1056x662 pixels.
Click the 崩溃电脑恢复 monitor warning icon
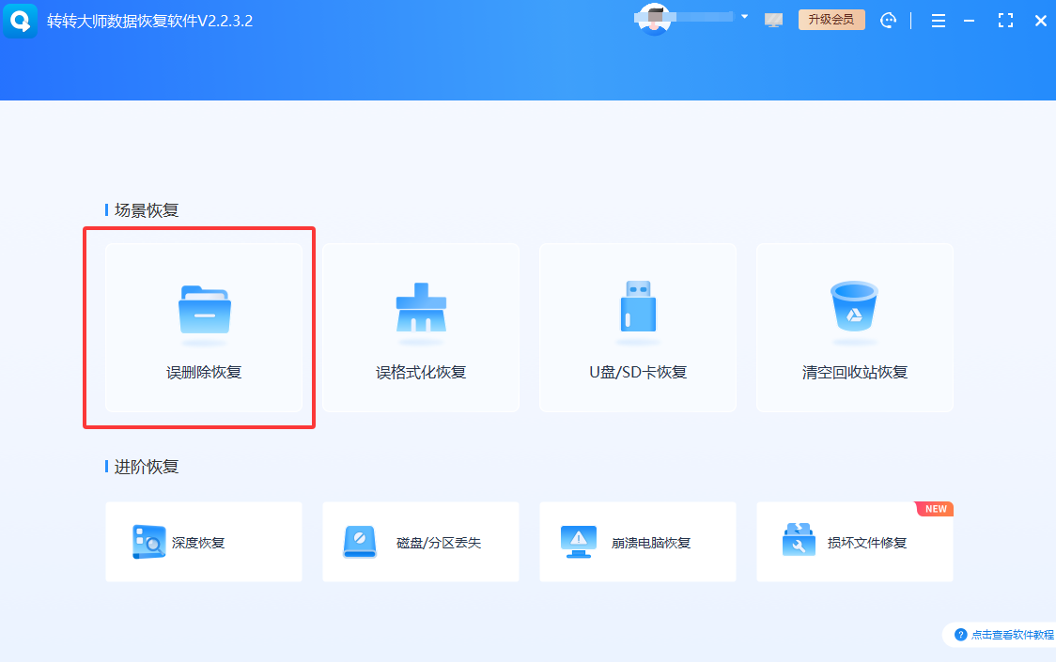coord(579,542)
